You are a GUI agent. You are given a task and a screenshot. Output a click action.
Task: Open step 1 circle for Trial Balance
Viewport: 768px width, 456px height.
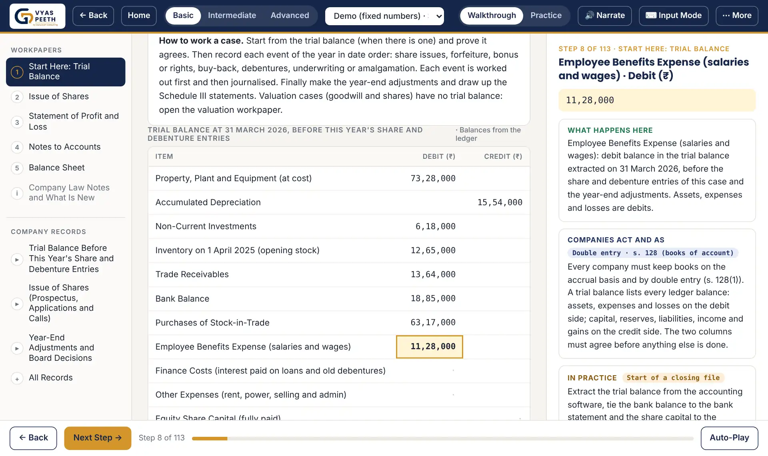coord(17,72)
